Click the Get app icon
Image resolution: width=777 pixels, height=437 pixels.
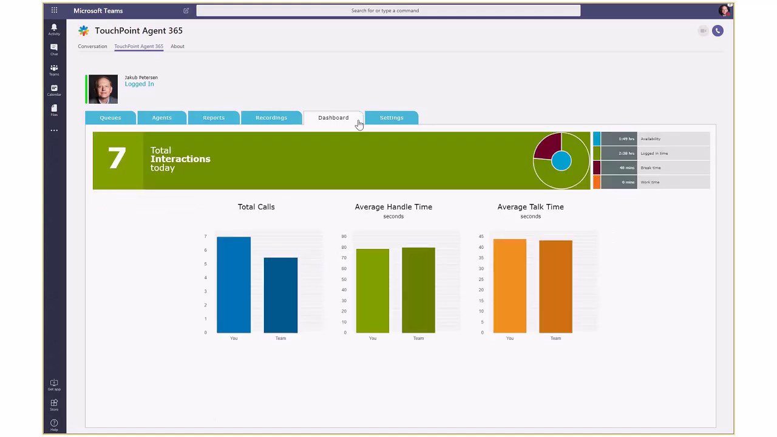(x=54, y=384)
